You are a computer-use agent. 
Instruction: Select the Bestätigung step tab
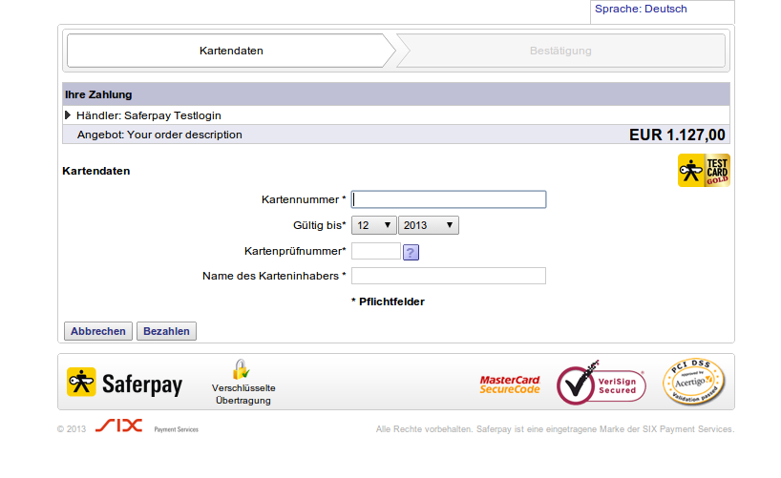[x=560, y=51]
